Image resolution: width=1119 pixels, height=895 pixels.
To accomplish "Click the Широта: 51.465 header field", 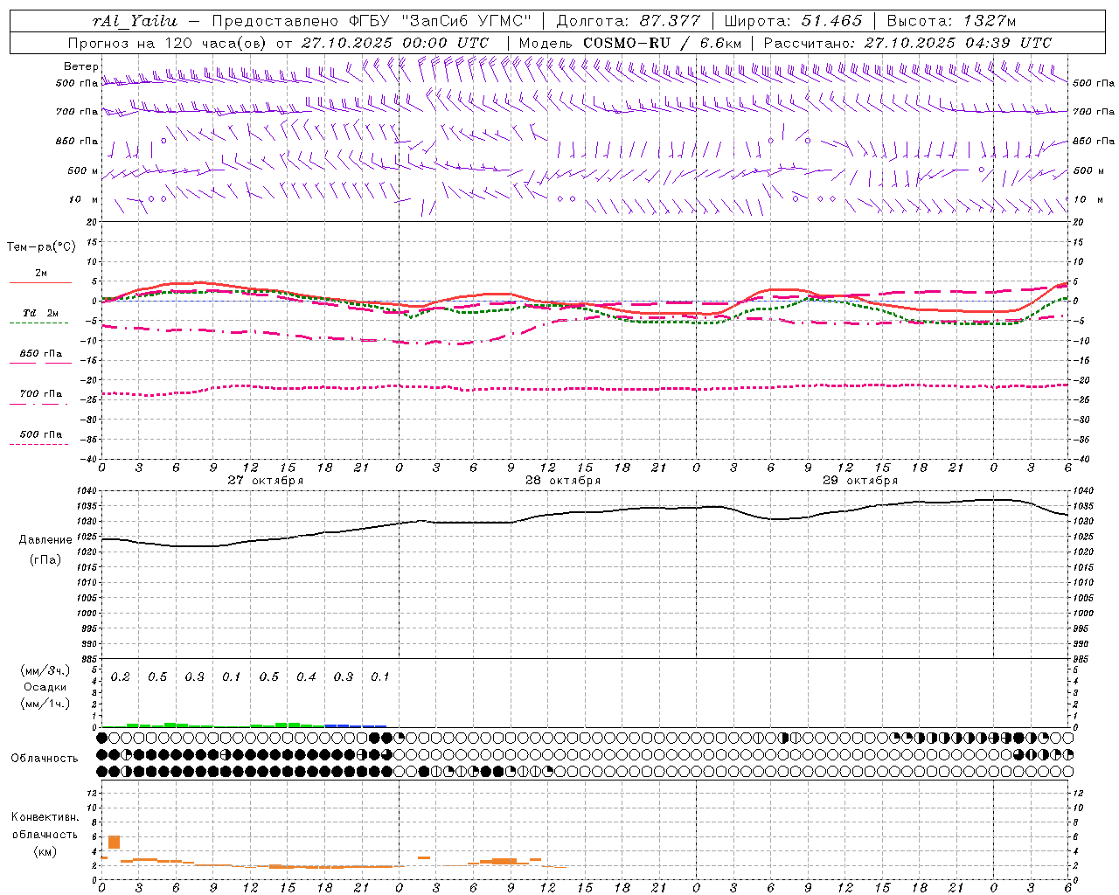I will click(793, 21).
